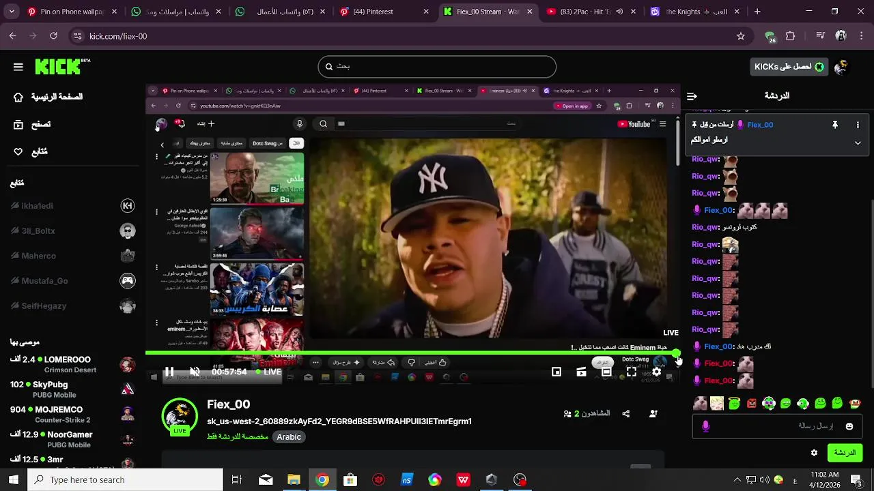Open followed channel Maherco
The height and width of the screenshot is (491, 874).
73,256
